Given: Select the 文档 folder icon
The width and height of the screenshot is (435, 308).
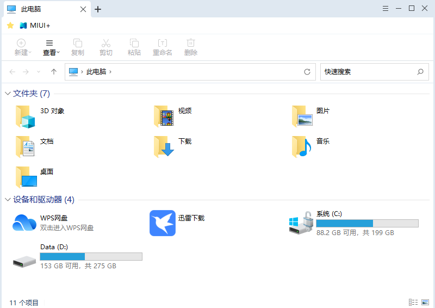Looking at the screenshot, I should point(25,147).
